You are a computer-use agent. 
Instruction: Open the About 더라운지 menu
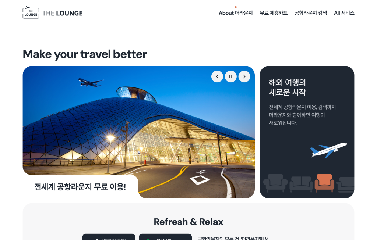(236, 13)
